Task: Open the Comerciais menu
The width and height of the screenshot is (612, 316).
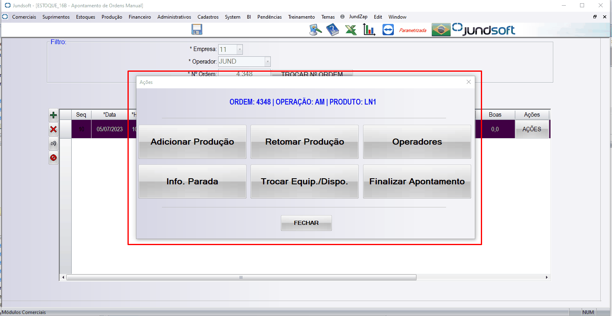Action: [x=24, y=17]
